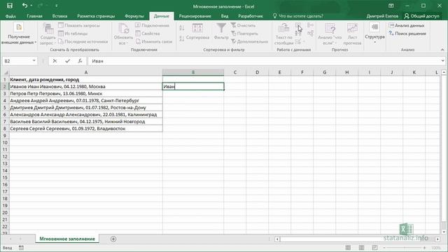The height and width of the screenshot is (252, 448).
Task: Open Получение внешних данных dropdown
Action: (x=19, y=34)
